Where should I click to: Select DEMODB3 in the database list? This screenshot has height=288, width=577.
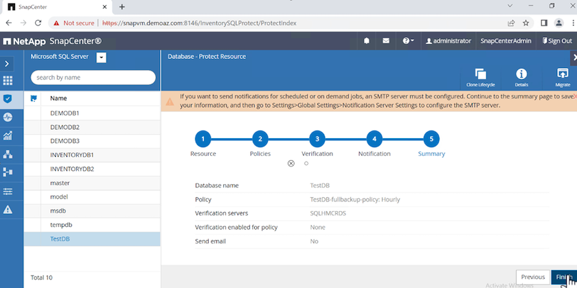[x=92, y=141]
